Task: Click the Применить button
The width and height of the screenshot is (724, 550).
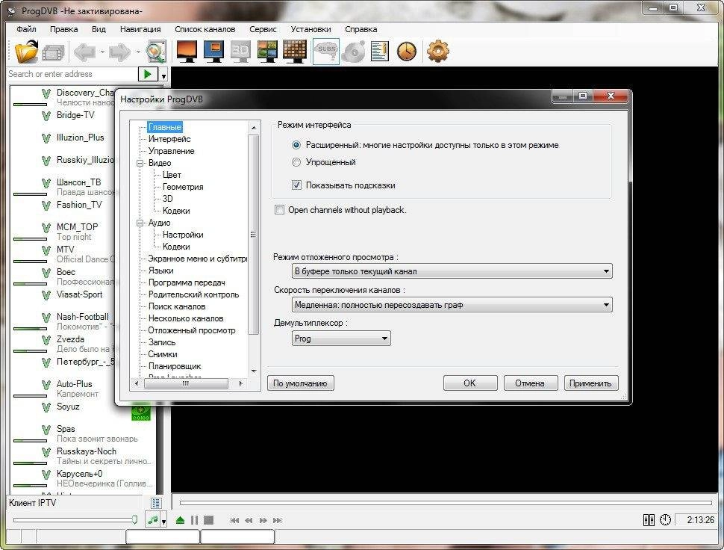Action: click(x=590, y=383)
